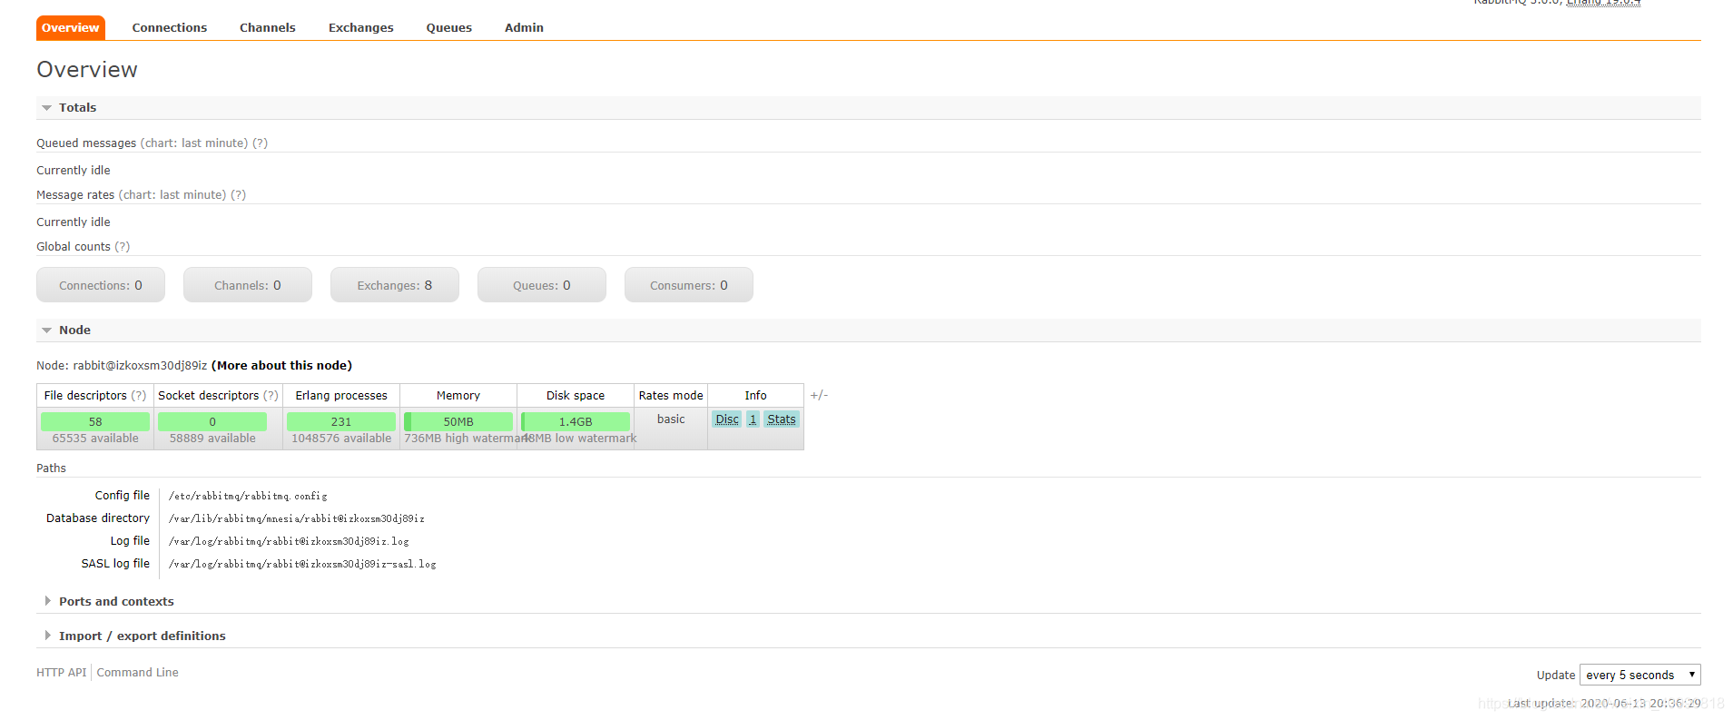Image resolution: width=1733 pixels, height=720 pixels.
Task: Open the HTTP API link
Action: click(61, 672)
